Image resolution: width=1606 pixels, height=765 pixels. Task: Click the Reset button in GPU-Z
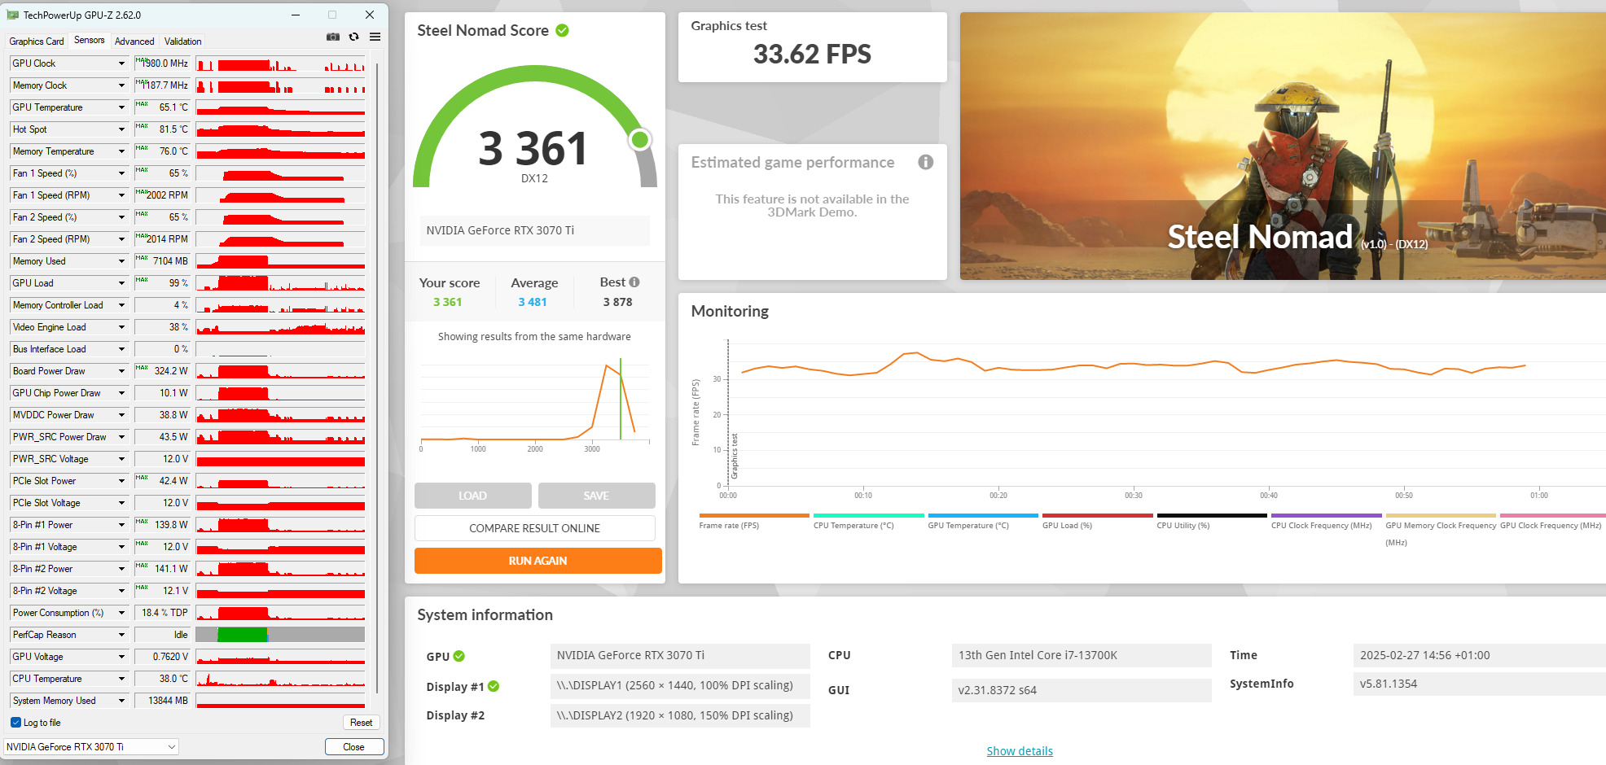click(x=361, y=723)
